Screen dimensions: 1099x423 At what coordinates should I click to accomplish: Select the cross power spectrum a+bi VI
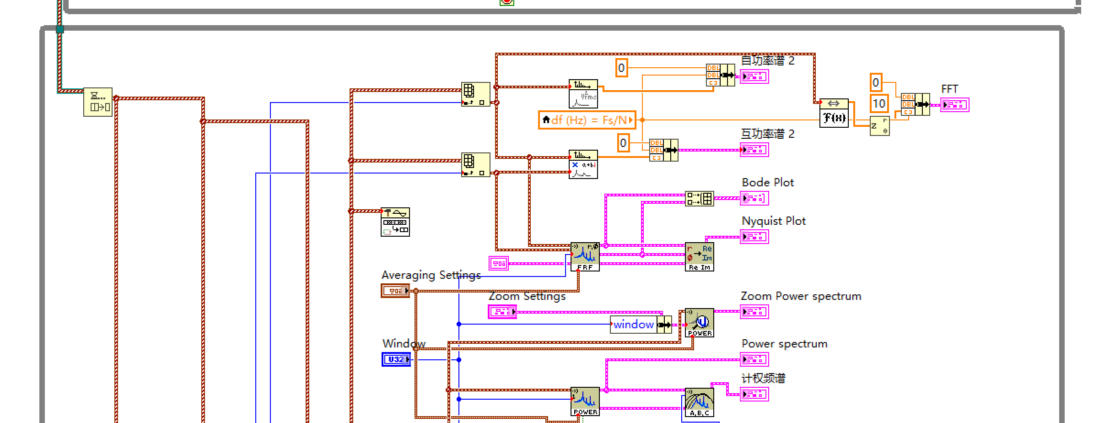coord(583,164)
